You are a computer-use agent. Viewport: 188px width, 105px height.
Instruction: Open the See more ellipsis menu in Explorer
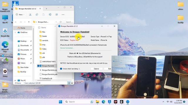point(63,15)
